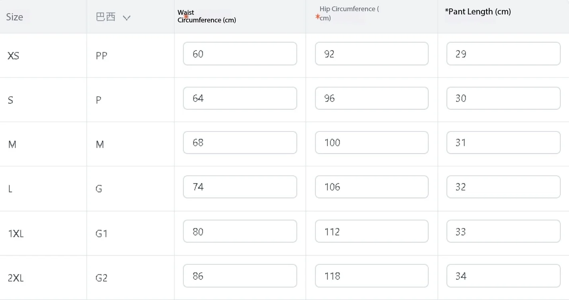Select the Size column header
Viewport: 569px width, 300px height.
[14, 17]
